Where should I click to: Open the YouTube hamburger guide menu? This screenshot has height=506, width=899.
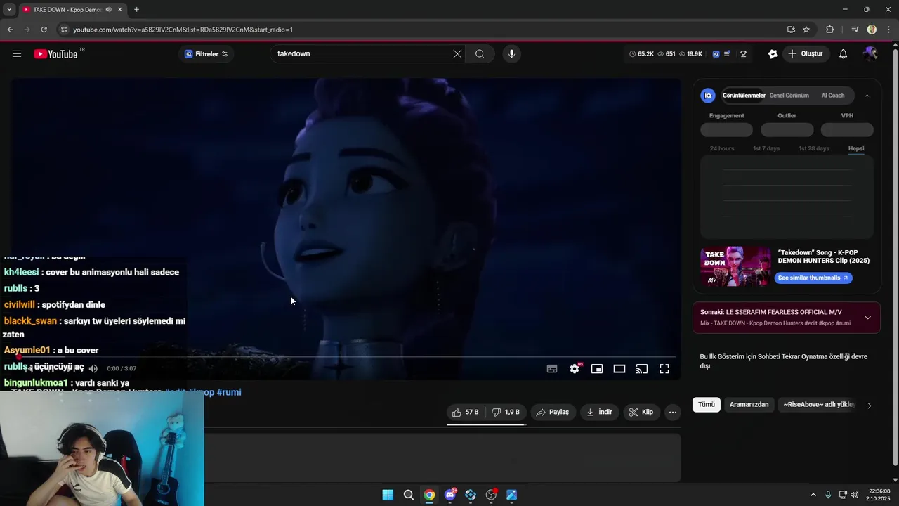tap(17, 54)
